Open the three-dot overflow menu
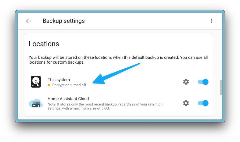This screenshot has height=142, width=240. point(211,21)
